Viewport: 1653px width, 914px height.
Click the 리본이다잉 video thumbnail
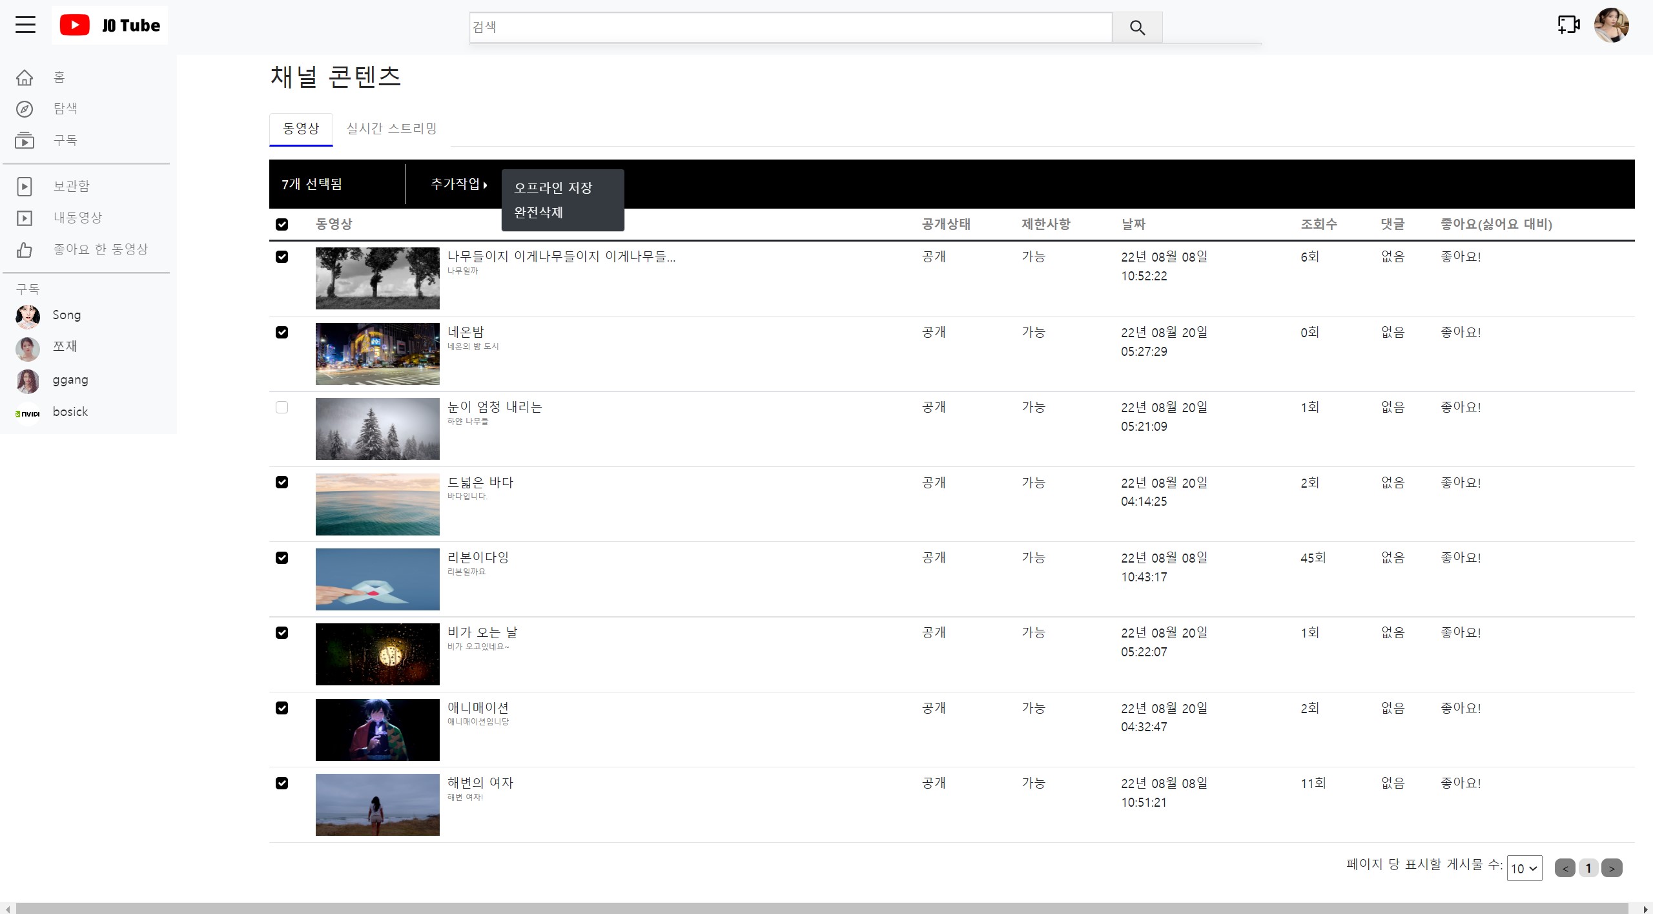377,579
